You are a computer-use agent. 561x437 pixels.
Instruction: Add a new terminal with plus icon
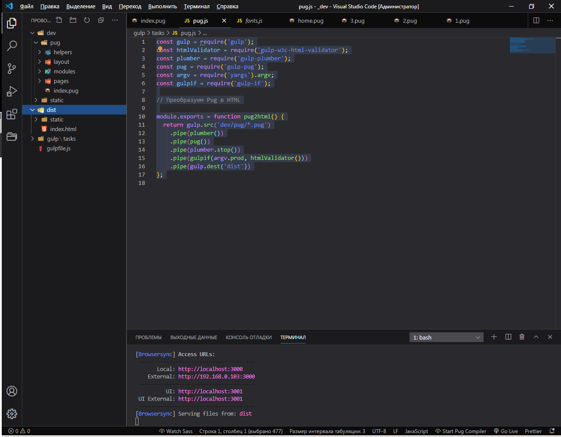click(494, 337)
